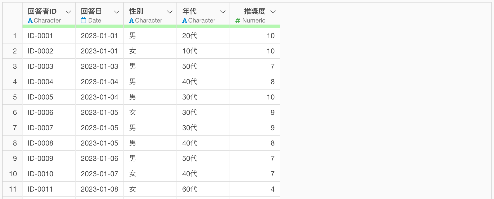Click the 推奨度 value 4 cell

[272, 189]
